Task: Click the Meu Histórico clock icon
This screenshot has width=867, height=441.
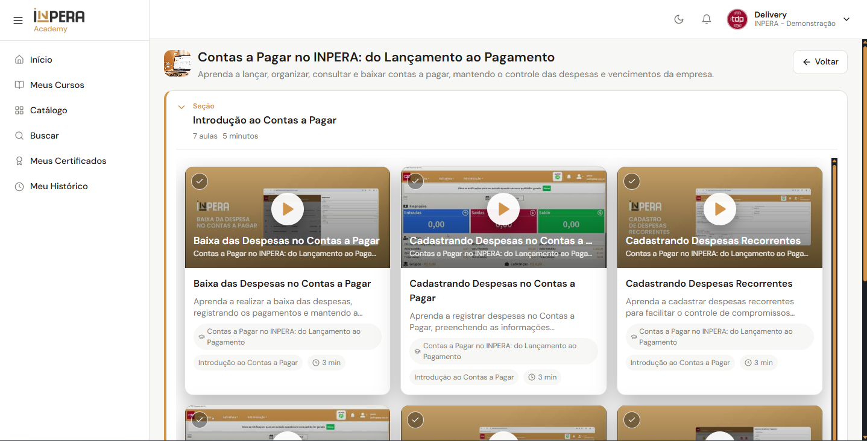Action: pyautogui.click(x=19, y=186)
